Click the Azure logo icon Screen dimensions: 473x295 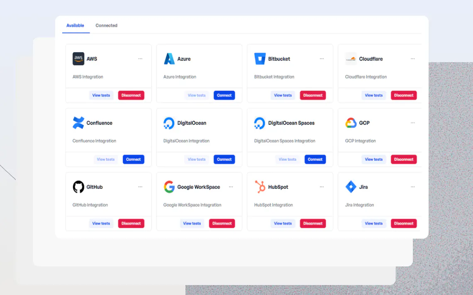[169, 59]
